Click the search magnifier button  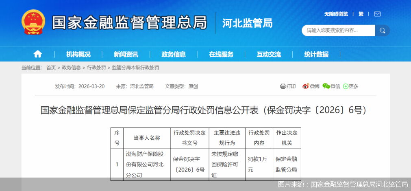tap(382, 31)
